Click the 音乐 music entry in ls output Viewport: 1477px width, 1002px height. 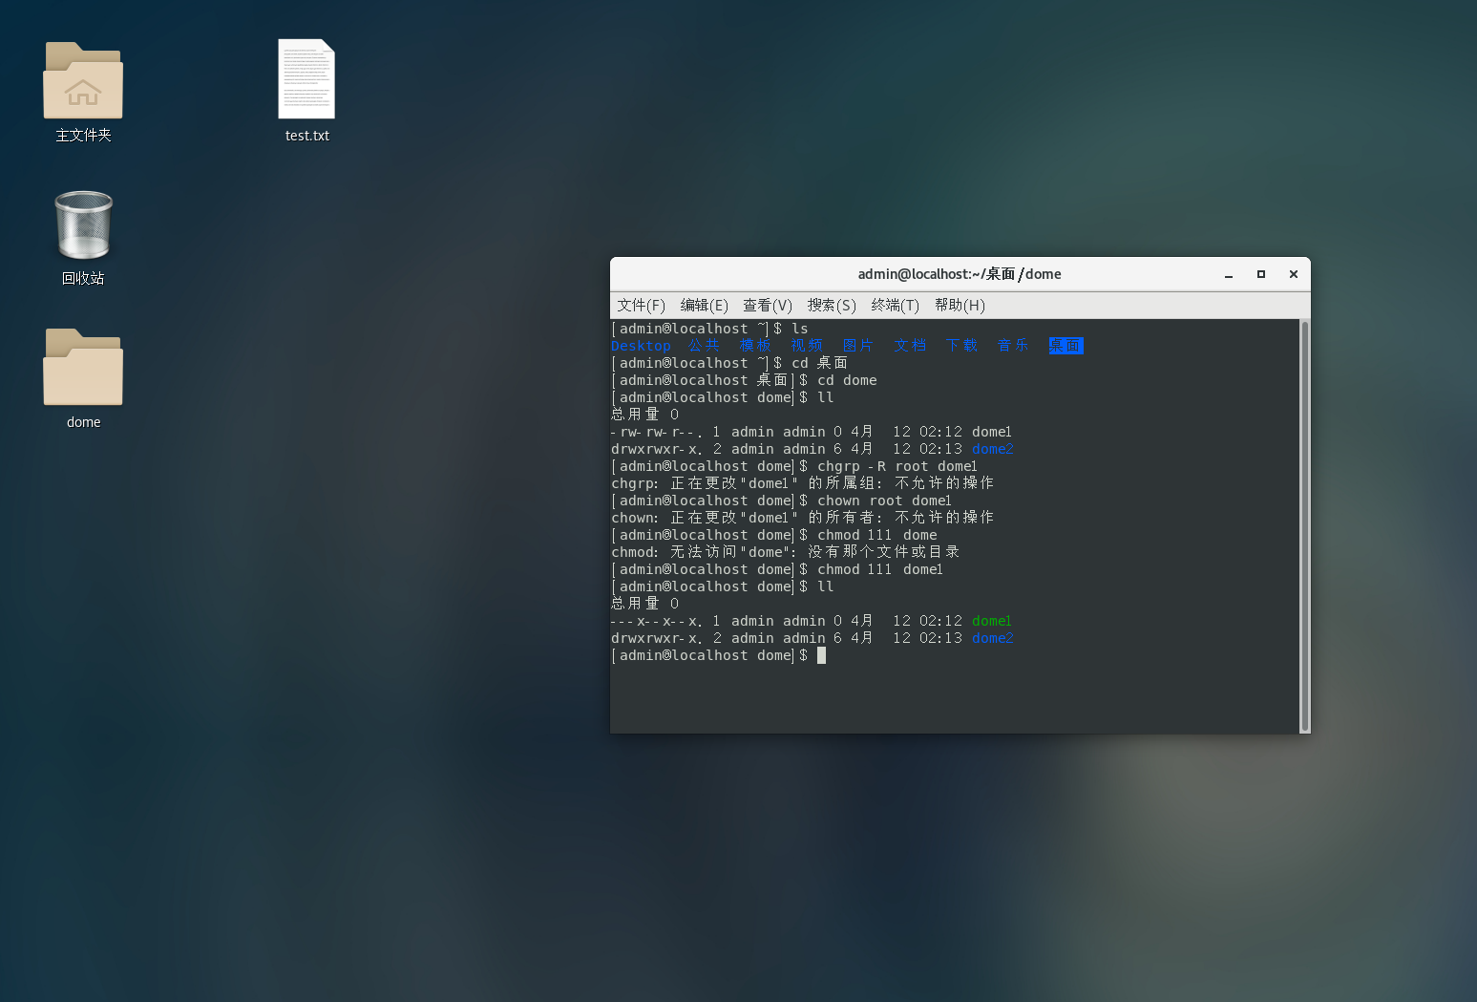tap(1012, 345)
